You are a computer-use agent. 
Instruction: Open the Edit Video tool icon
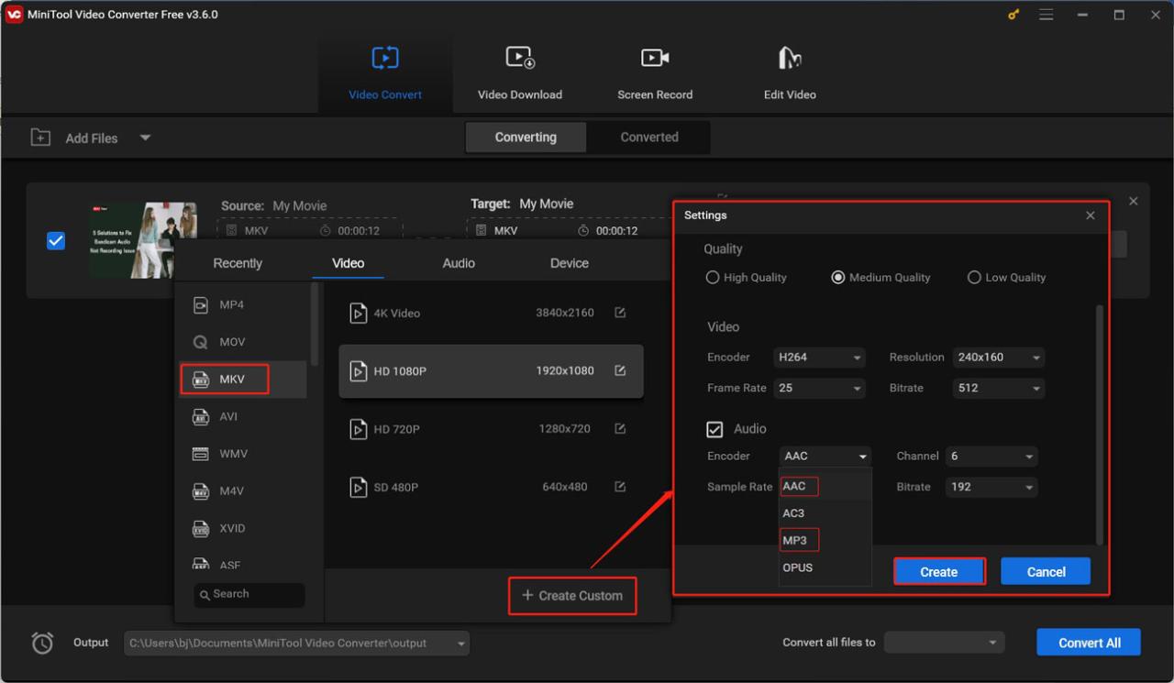point(790,59)
